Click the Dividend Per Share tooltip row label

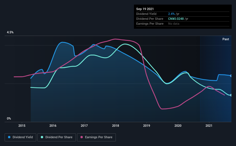150,19
